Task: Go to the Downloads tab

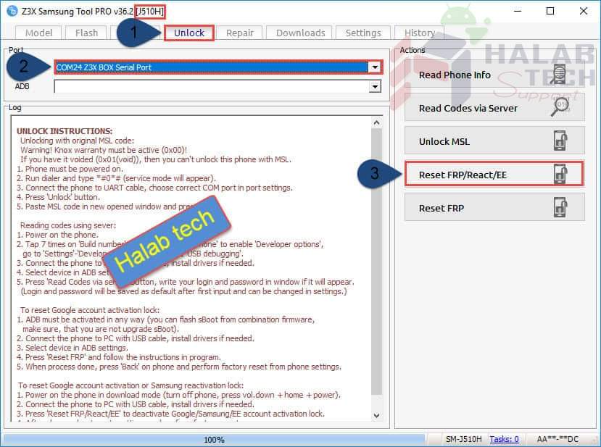Action: click(x=300, y=33)
